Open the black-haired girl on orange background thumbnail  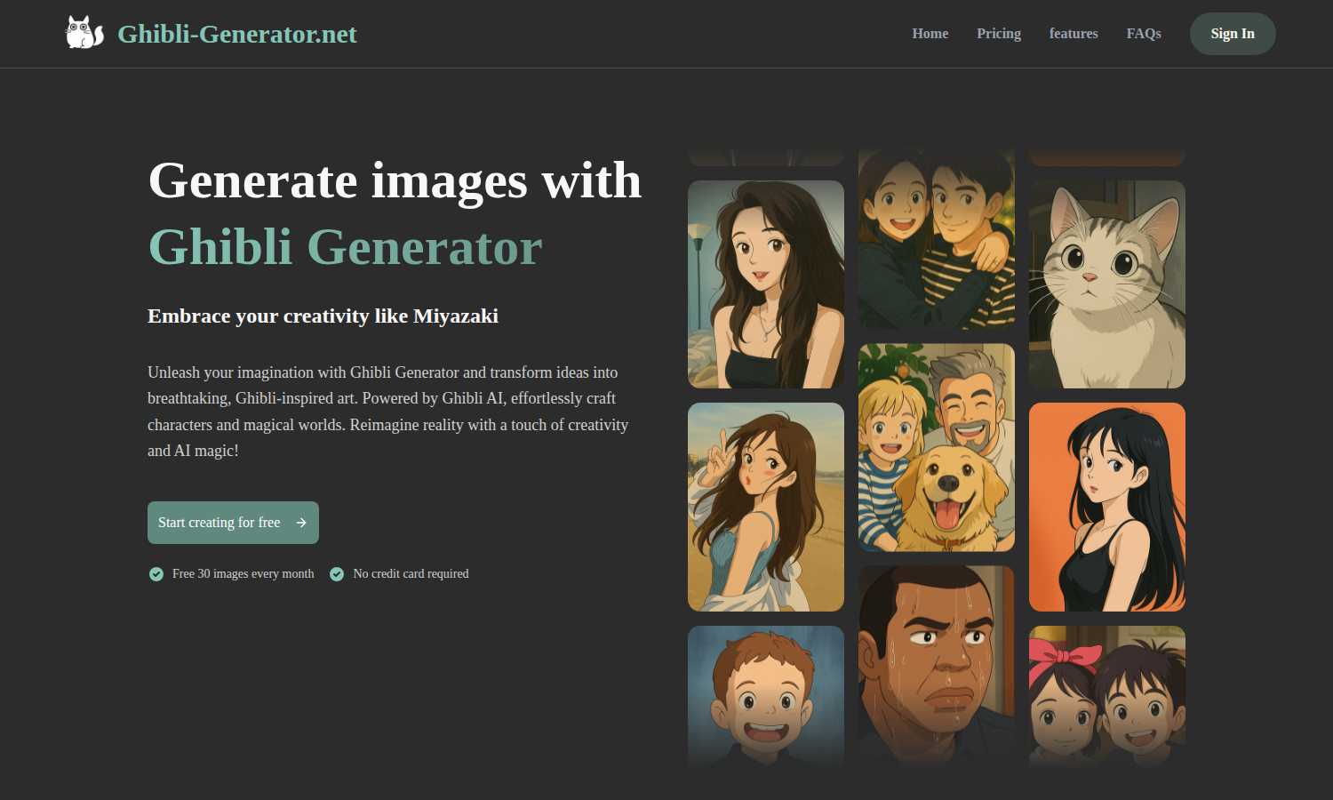point(1107,507)
